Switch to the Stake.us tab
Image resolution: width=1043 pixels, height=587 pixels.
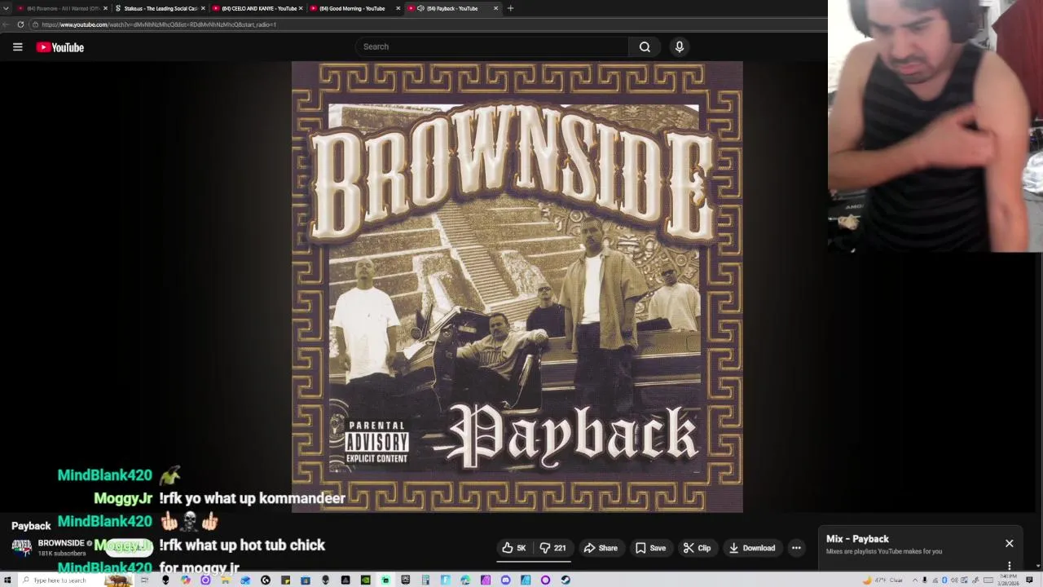(x=161, y=8)
